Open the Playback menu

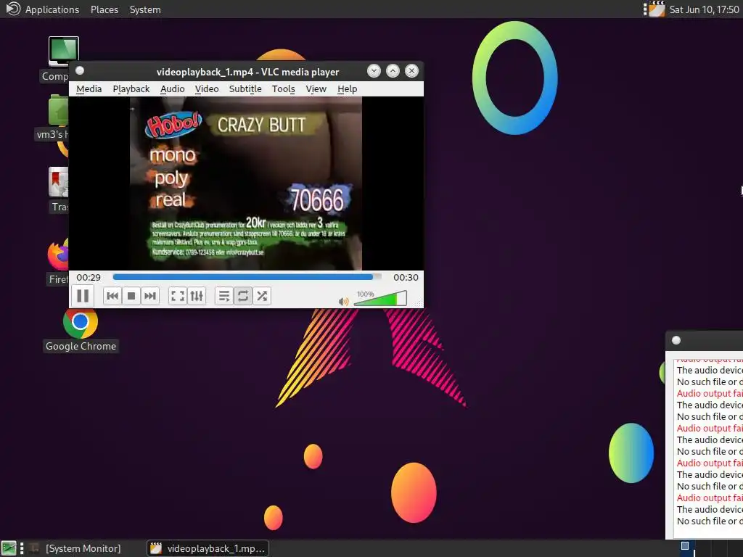pos(131,89)
